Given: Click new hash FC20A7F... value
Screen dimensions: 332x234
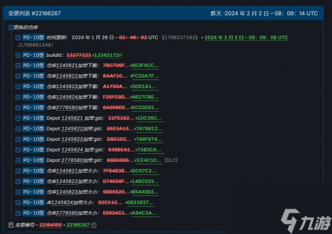Looking at the screenshot, I should pos(145,76).
